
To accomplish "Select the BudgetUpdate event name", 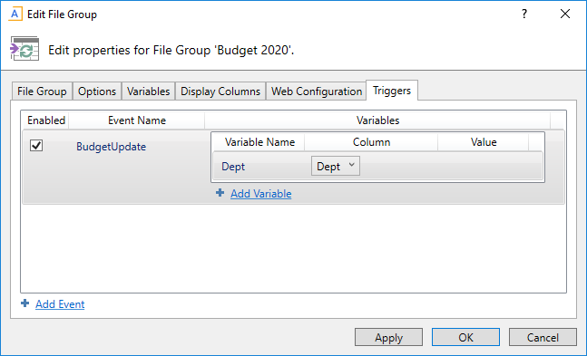I will coord(112,147).
